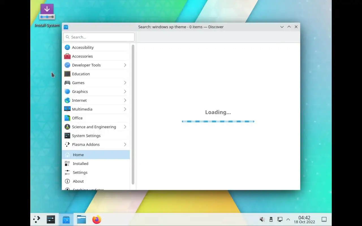The image size is (362, 226).
Task: Click the removable devices tray icon
Action: point(271,220)
